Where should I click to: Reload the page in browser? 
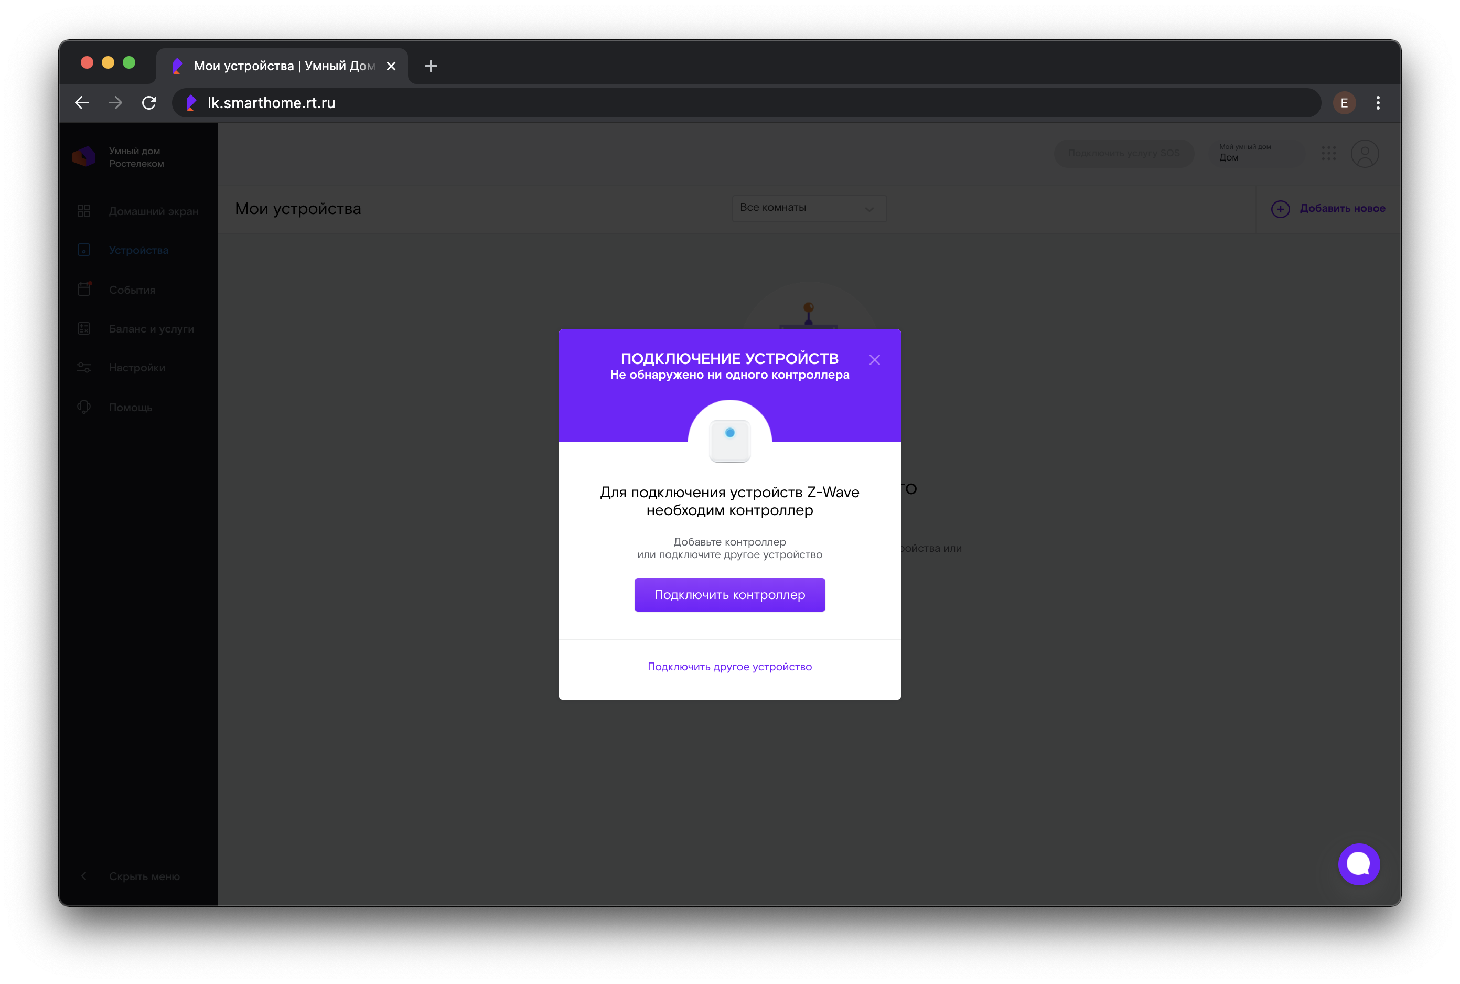click(x=149, y=103)
